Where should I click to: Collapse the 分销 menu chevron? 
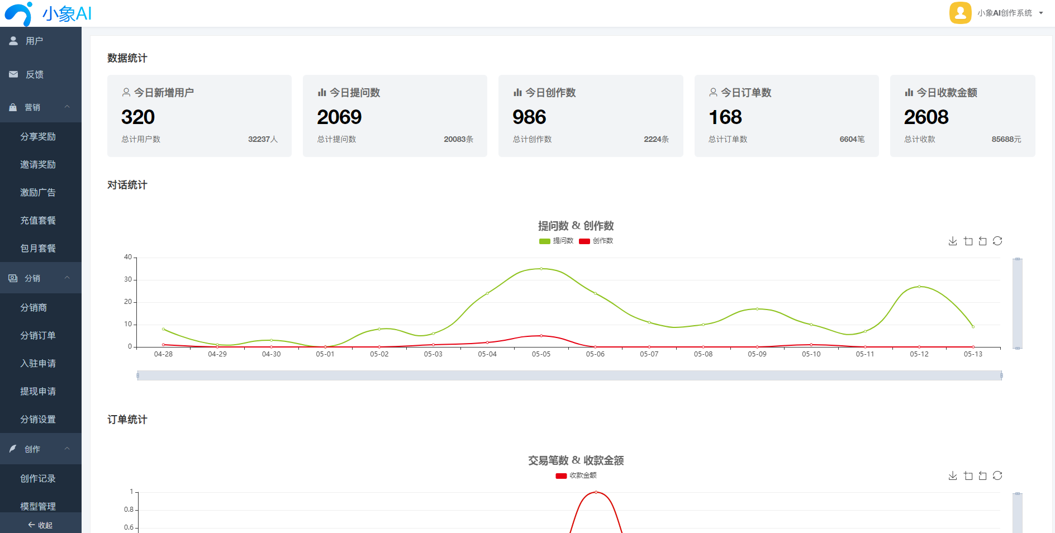point(67,278)
